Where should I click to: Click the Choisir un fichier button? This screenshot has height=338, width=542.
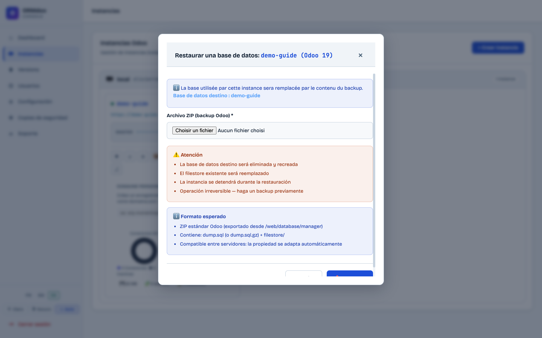pyautogui.click(x=194, y=130)
